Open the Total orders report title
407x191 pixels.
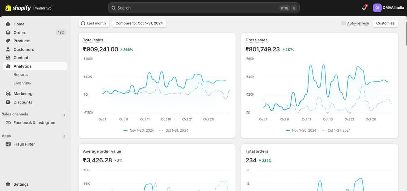[257, 151]
